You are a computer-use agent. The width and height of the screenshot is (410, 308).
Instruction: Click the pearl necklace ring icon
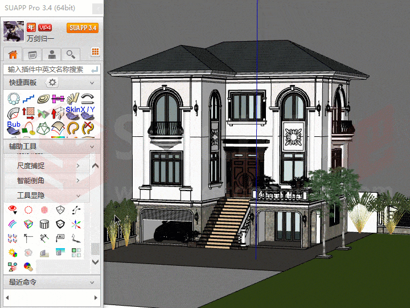click(x=14, y=99)
